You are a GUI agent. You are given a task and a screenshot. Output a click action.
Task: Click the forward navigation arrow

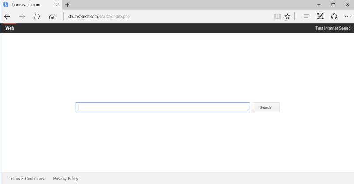pyautogui.click(x=22, y=16)
